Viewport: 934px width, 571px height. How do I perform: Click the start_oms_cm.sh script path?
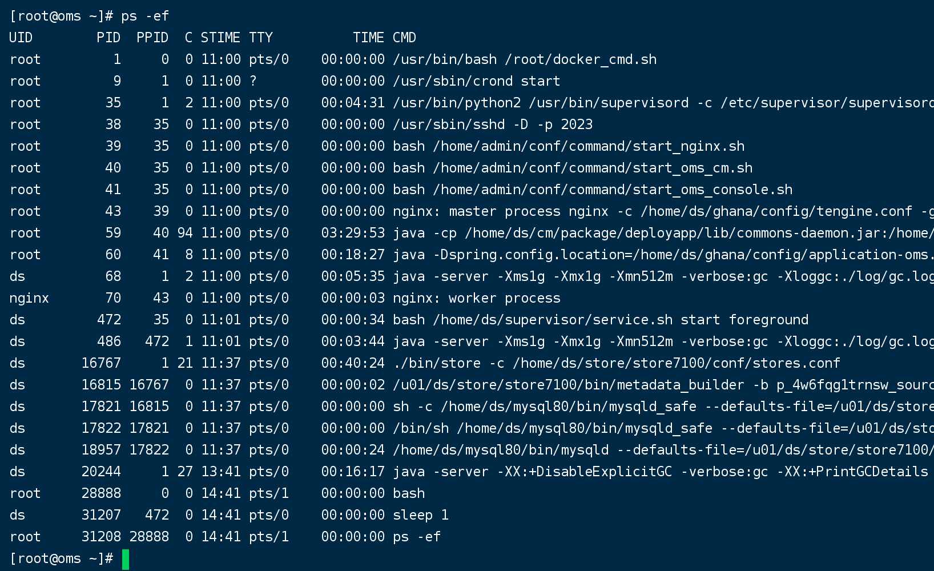click(593, 168)
